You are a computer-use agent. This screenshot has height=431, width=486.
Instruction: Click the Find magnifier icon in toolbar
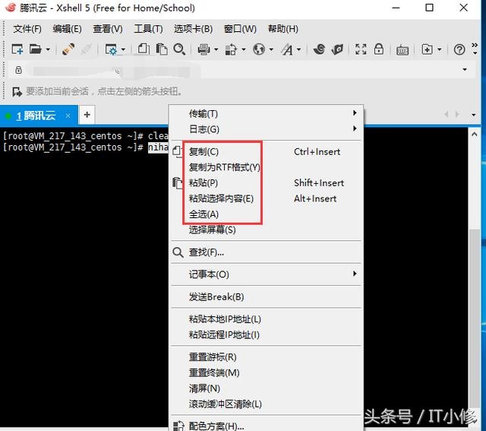pyautogui.click(x=179, y=49)
